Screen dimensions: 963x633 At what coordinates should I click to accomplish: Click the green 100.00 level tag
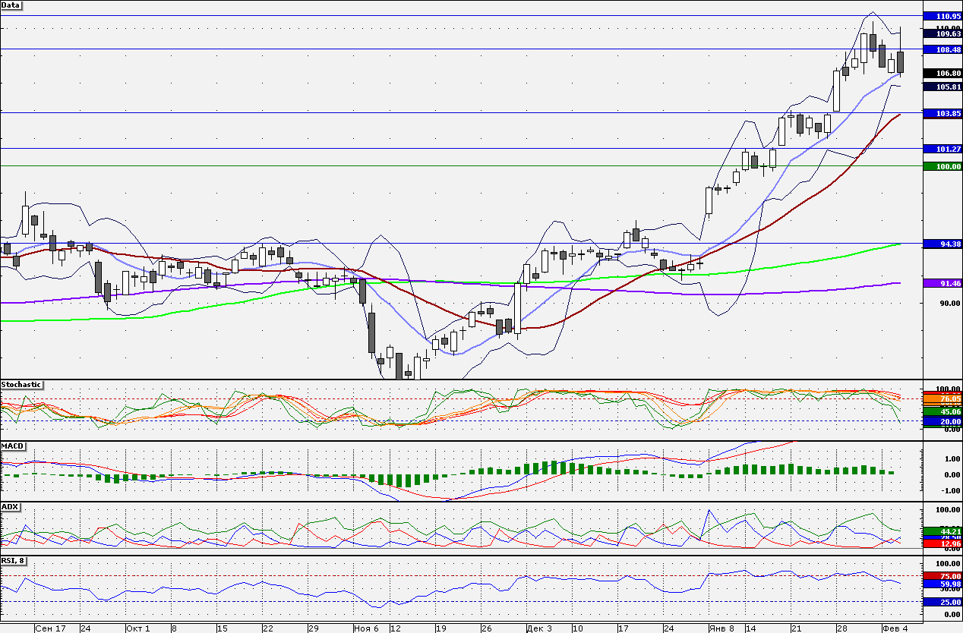[x=942, y=166]
